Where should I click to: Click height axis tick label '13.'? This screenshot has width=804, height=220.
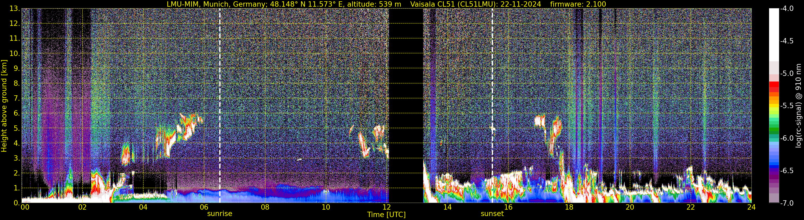point(15,9)
